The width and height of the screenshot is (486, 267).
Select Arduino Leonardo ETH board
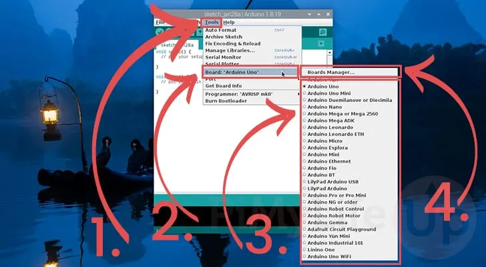click(x=350, y=134)
